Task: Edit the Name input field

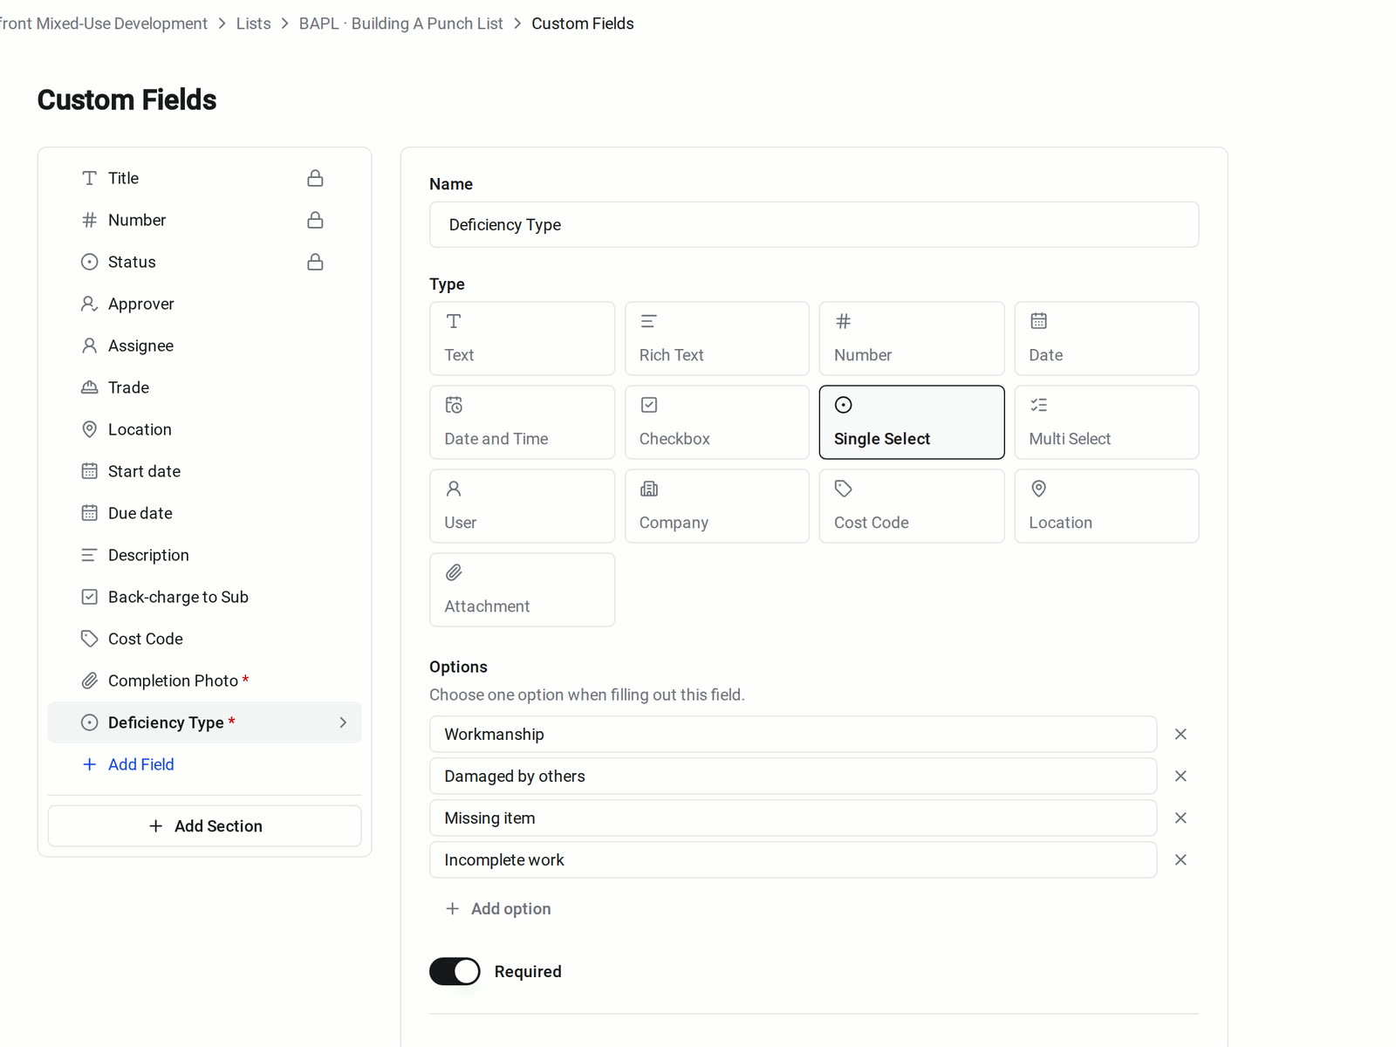Action: (x=814, y=225)
